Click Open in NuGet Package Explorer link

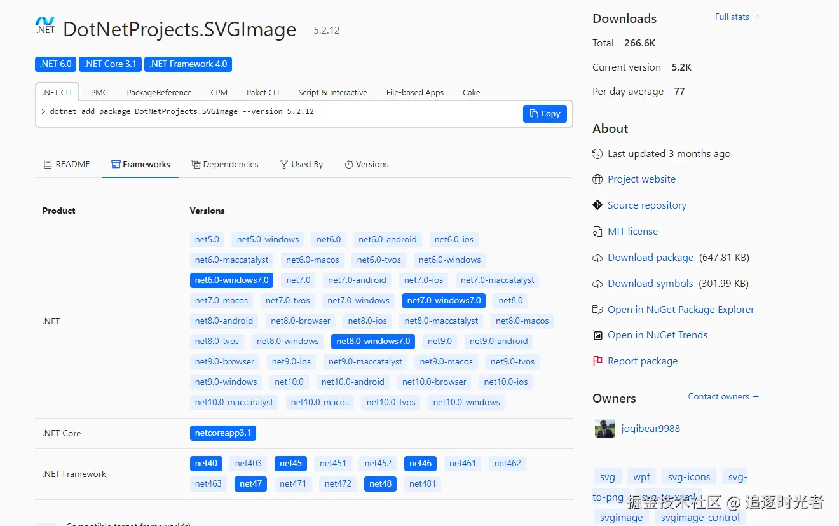681,310
